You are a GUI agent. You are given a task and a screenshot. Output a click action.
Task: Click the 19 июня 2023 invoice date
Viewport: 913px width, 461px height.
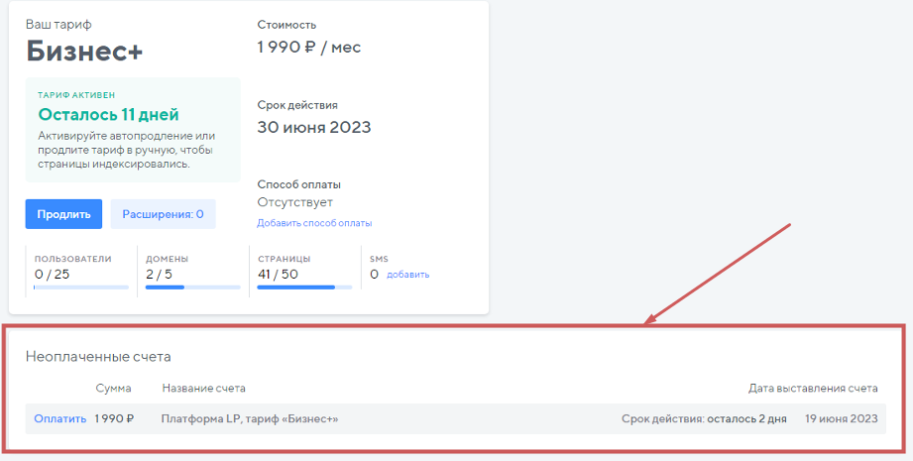(x=841, y=419)
